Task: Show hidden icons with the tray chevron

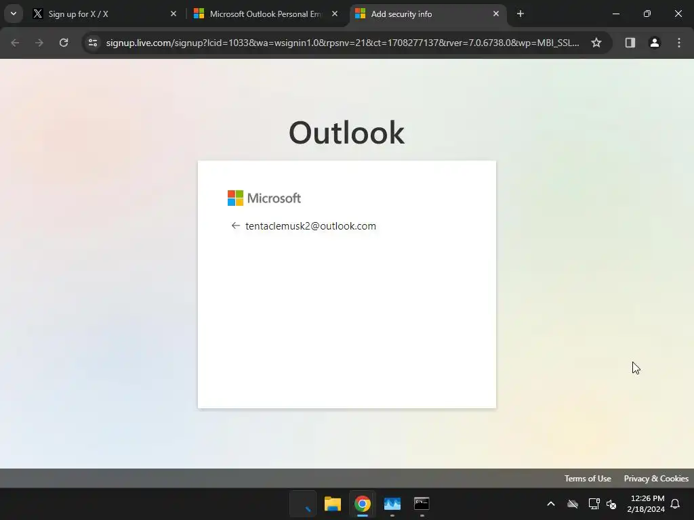Action: click(x=551, y=504)
